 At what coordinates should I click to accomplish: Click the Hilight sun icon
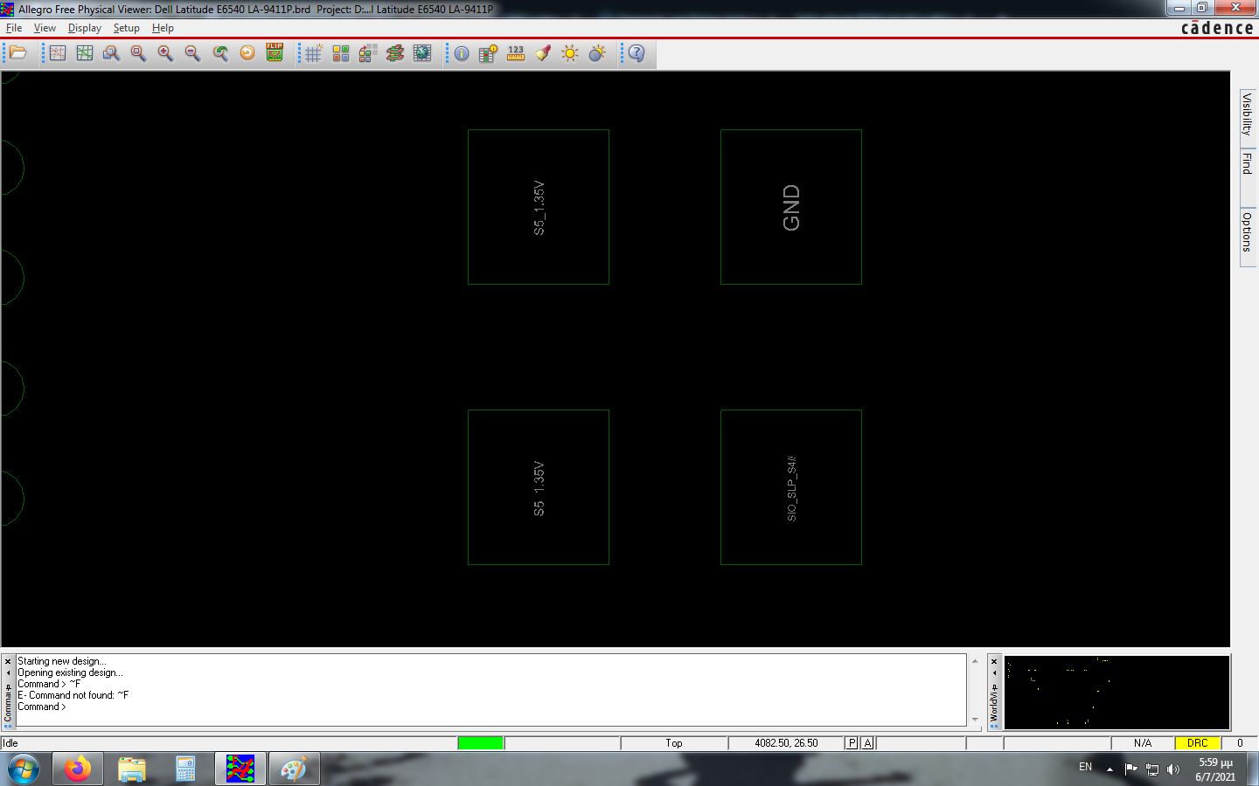[570, 53]
